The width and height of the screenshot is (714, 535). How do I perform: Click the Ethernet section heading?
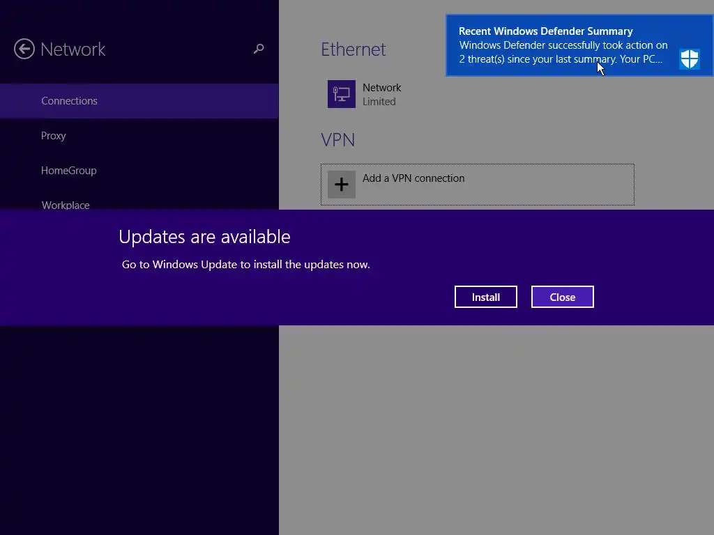(x=354, y=49)
